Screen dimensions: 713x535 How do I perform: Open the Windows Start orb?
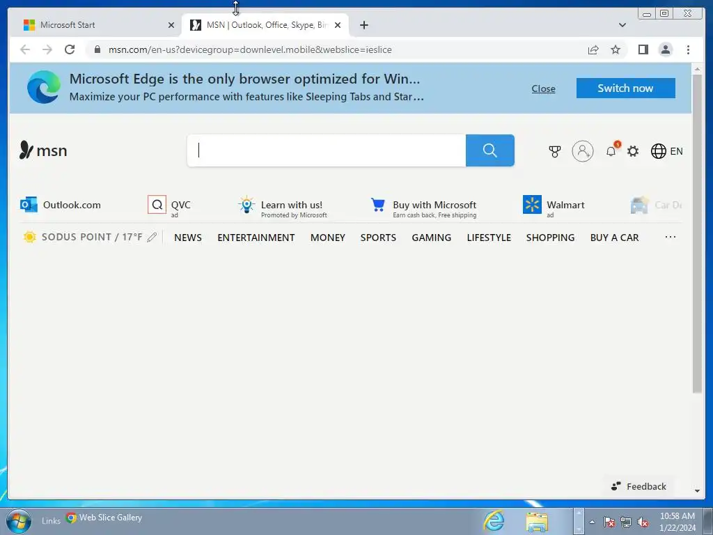19,521
